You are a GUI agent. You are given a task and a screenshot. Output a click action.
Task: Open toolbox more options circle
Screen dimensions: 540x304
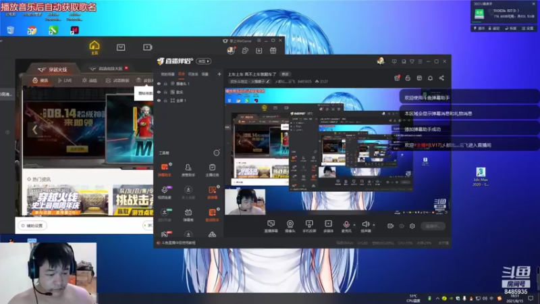pos(216,153)
